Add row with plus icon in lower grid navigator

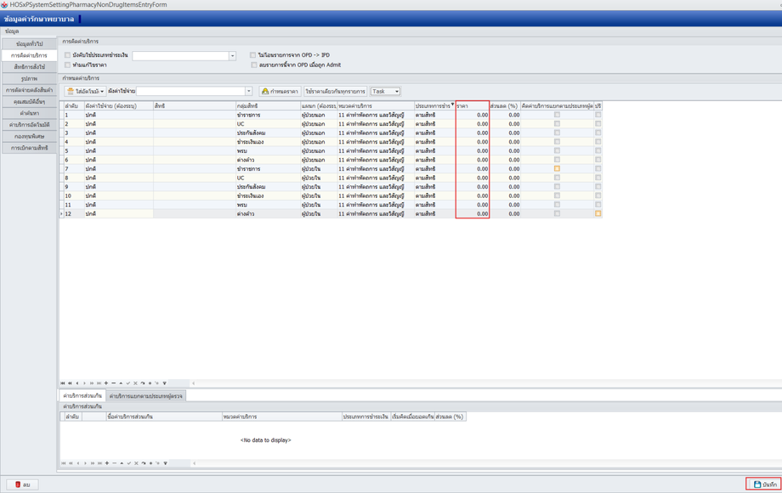[107, 463]
